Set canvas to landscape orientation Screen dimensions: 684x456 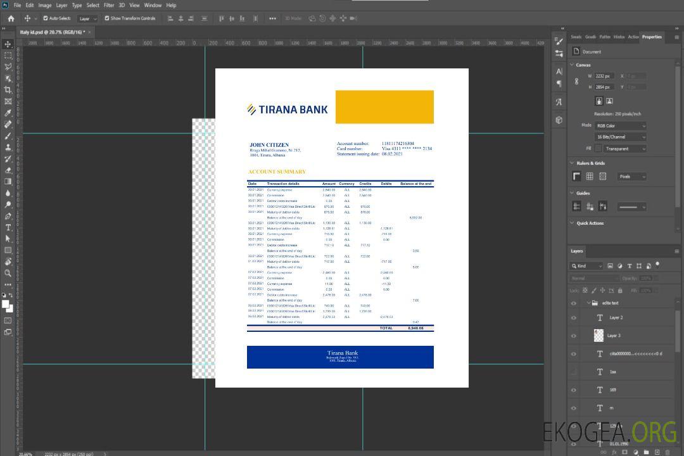609,101
